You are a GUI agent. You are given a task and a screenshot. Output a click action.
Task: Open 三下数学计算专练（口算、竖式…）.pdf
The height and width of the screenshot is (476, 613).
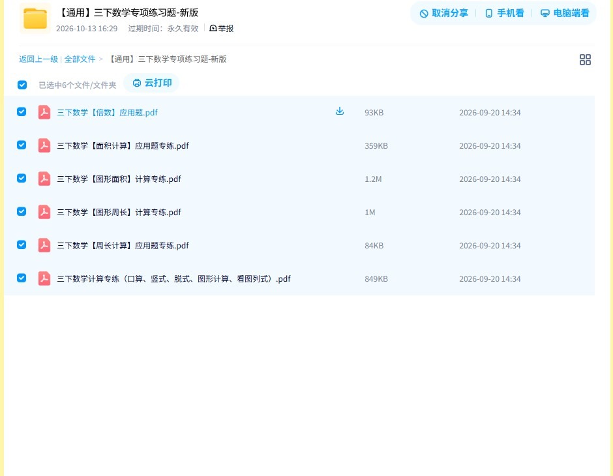[x=173, y=278]
